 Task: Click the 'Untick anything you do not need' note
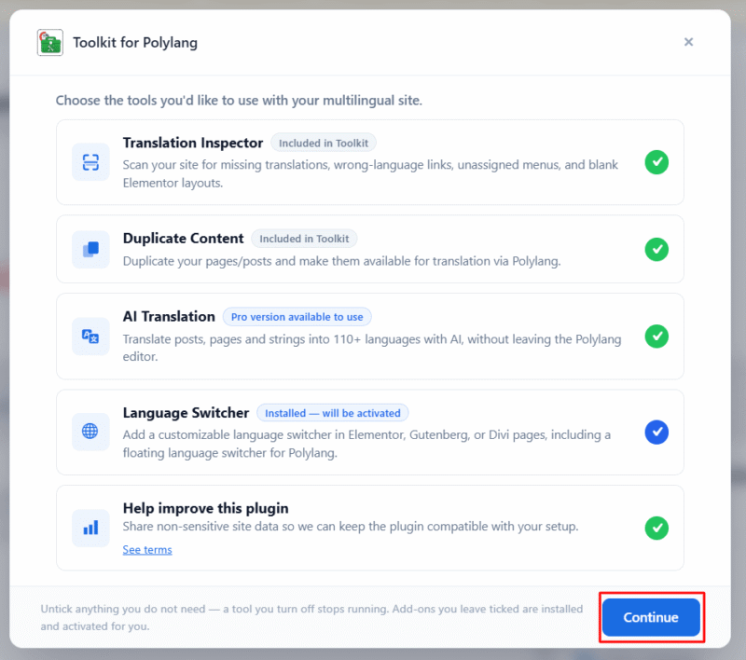click(x=311, y=617)
